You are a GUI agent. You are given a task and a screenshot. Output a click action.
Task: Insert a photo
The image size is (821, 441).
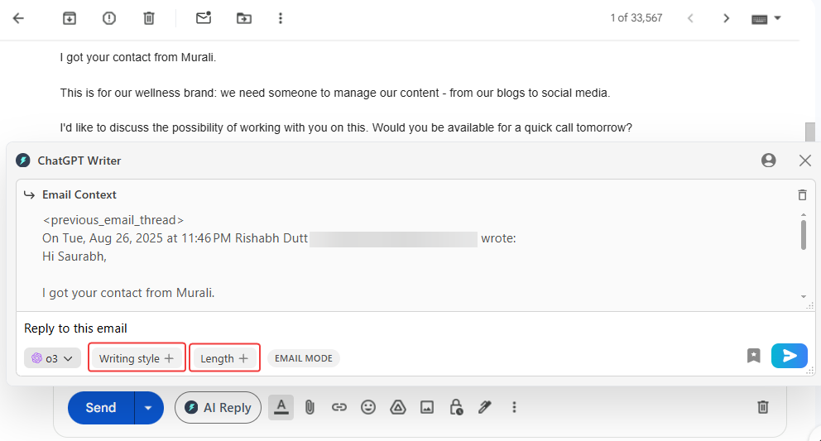(427, 407)
